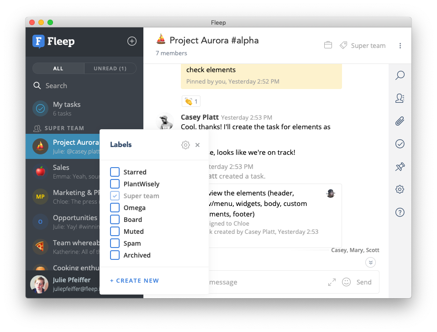Open the conversation search magnifier icon
The width and height of the screenshot is (437, 332).
coord(400,75)
